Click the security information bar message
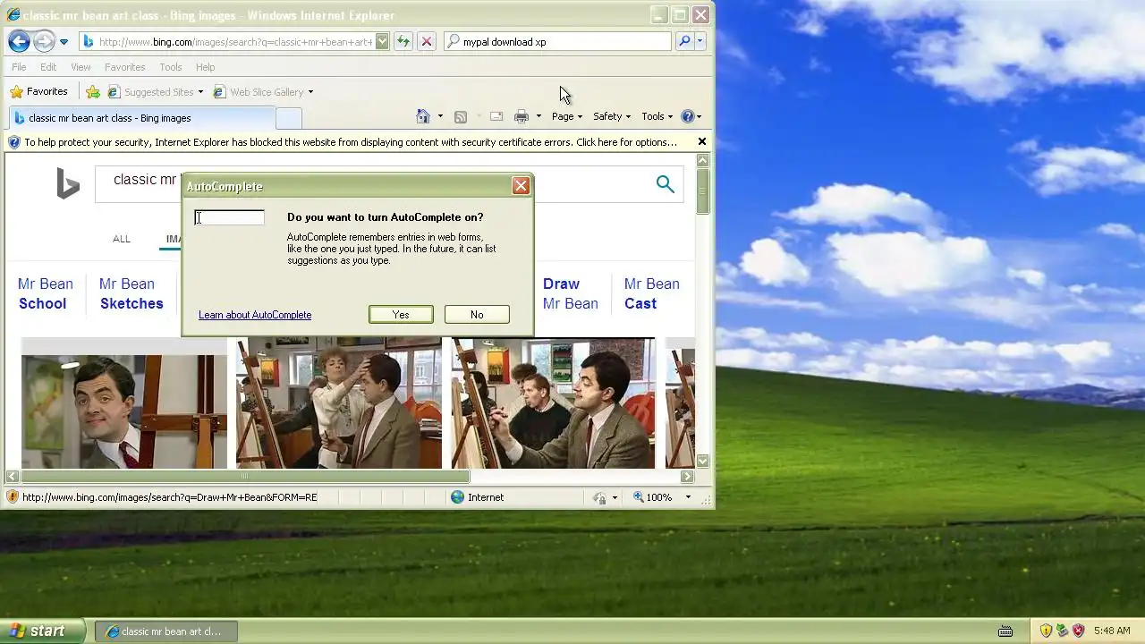The height and width of the screenshot is (644, 1145). (x=350, y=142)
